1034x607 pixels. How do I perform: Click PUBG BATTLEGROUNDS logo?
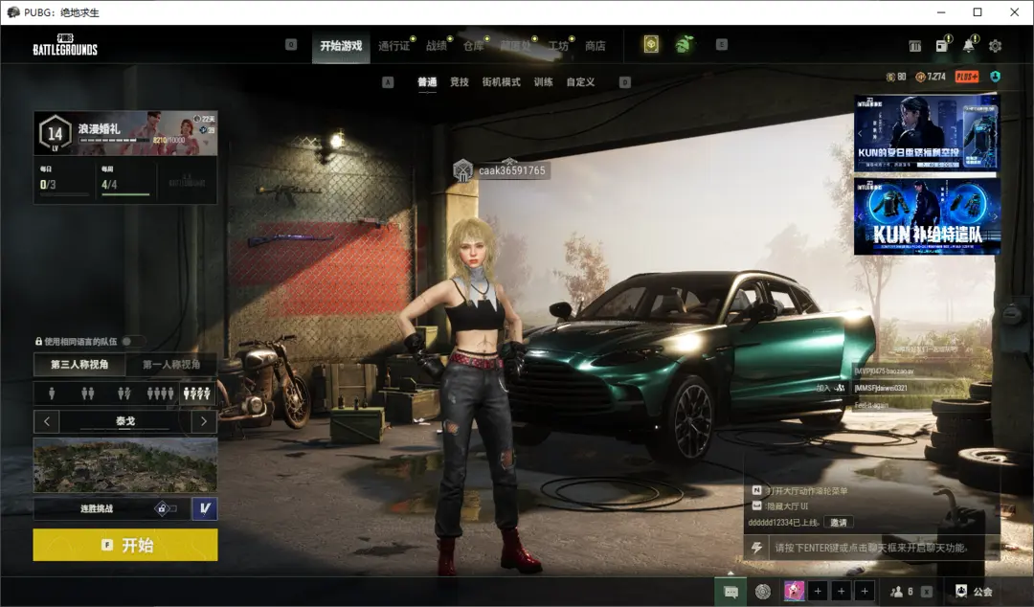tap(65, 44)
